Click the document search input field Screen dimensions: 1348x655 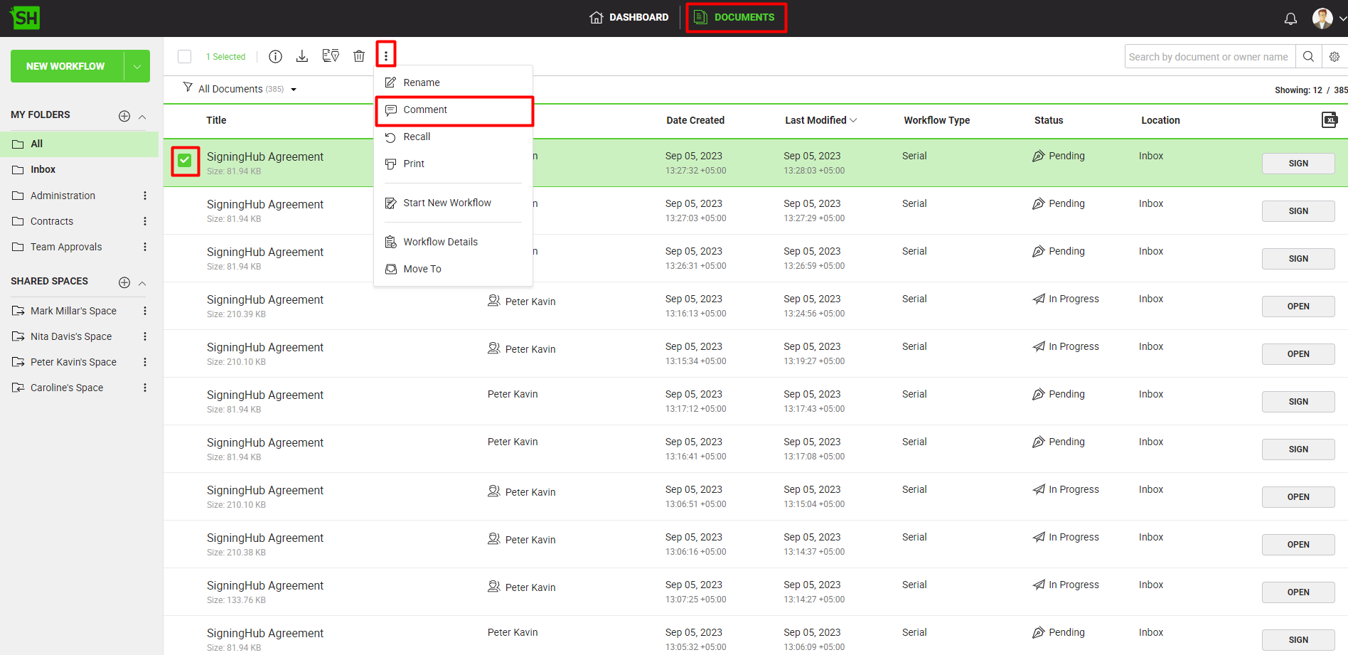(x=1208, y=57)
